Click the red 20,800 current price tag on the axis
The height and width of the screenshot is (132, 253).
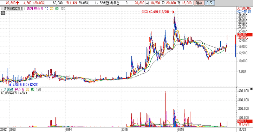[245, 34]
